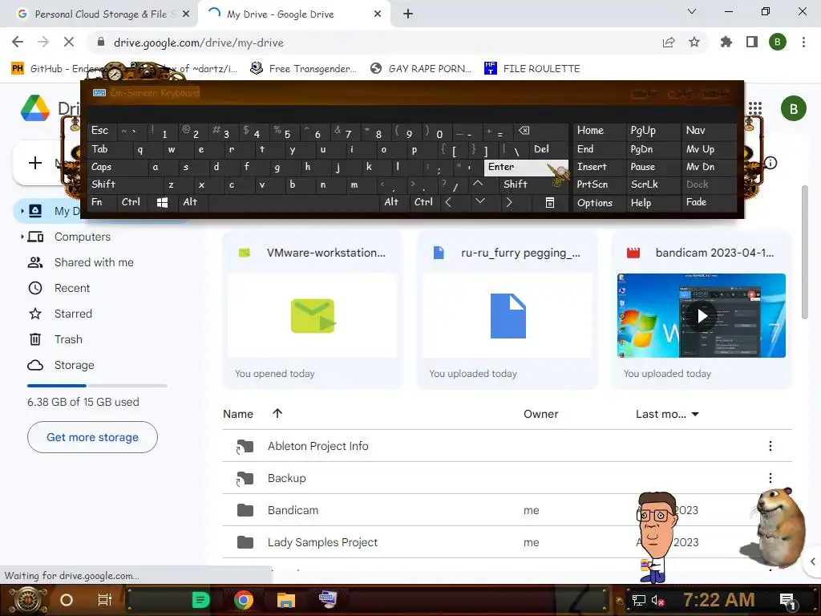
Task: Click the Task View taskbar icon
Action: coord(105,600)
